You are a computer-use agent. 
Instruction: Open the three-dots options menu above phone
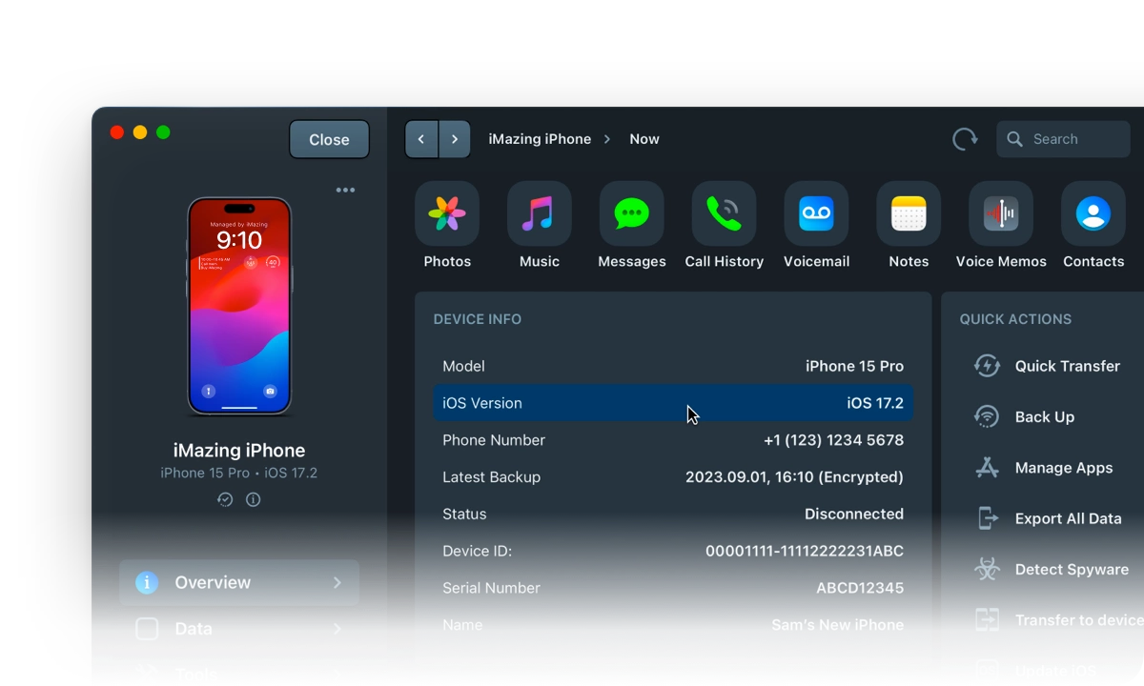[x=345, y=191]
